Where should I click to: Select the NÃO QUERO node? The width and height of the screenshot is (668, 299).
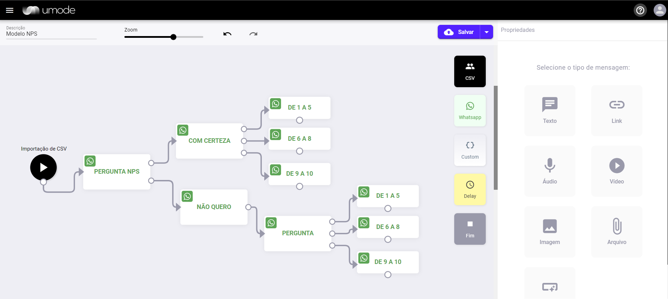point(214,207)
